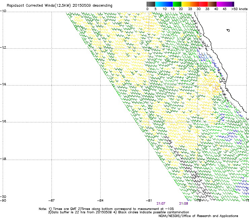249x218 pixels.
Task: Click the longitude label '-87'
Action: tap(51, 201)
